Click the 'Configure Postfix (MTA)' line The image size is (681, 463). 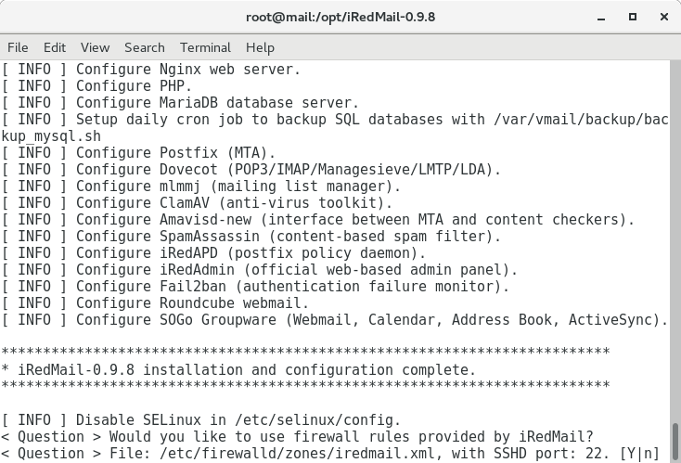[x=138, y=153]
